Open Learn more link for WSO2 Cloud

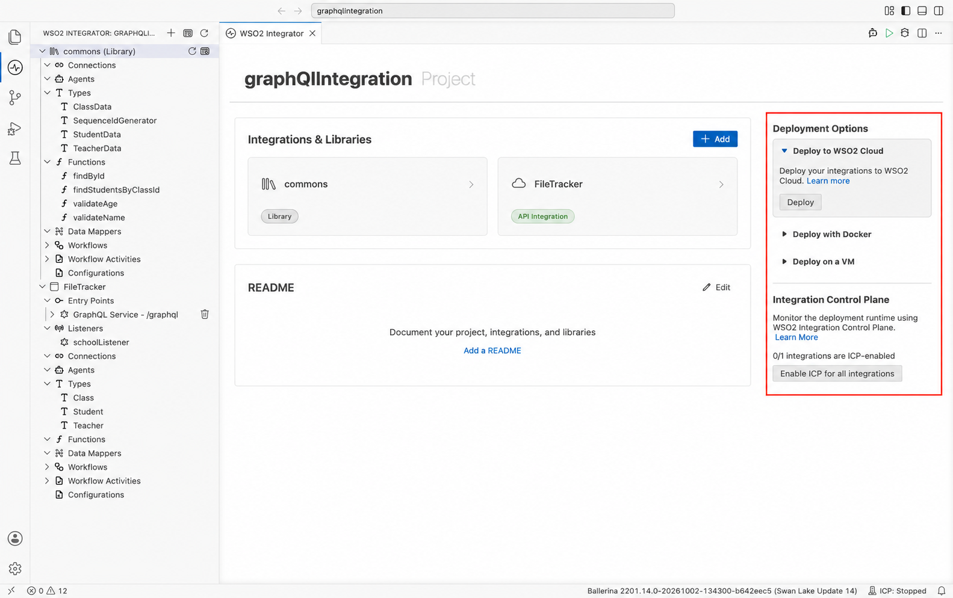(828, 181)
